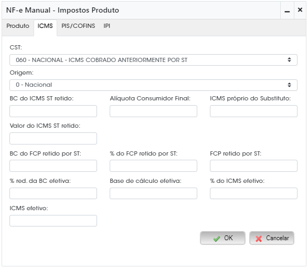Open the CST dropdown list

(x=153, y=60)
